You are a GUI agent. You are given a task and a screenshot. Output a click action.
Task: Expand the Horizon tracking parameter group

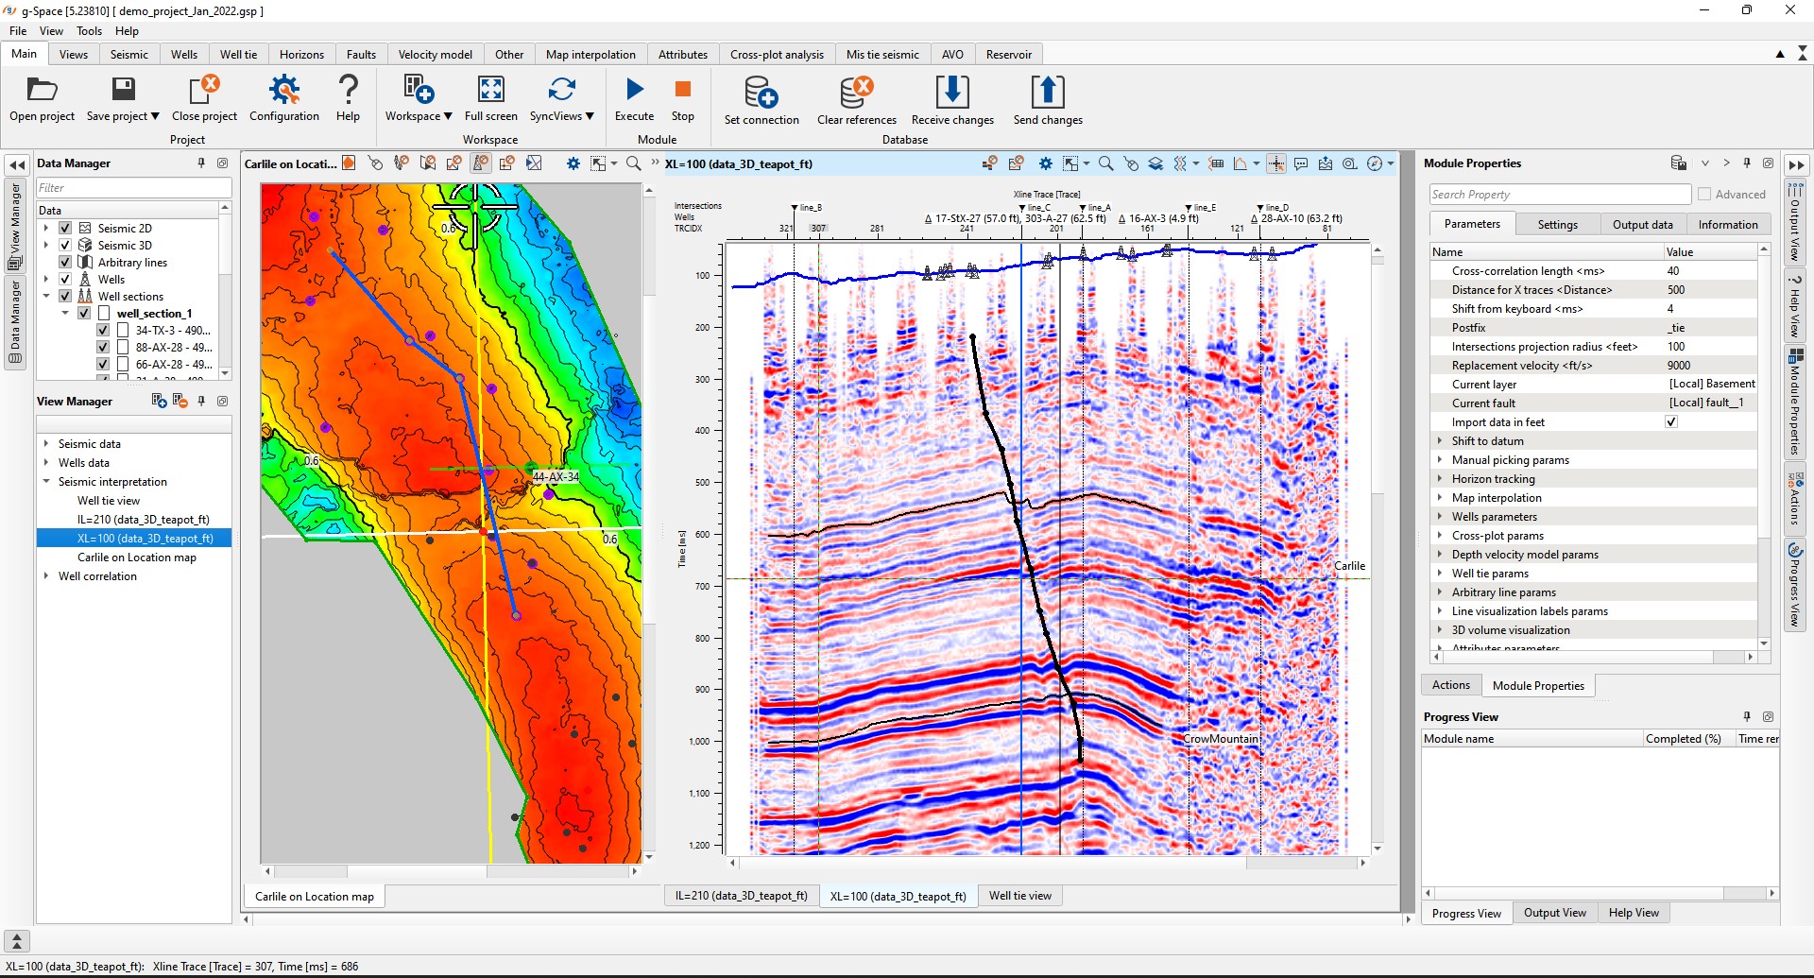click(x=1440, y=479)
